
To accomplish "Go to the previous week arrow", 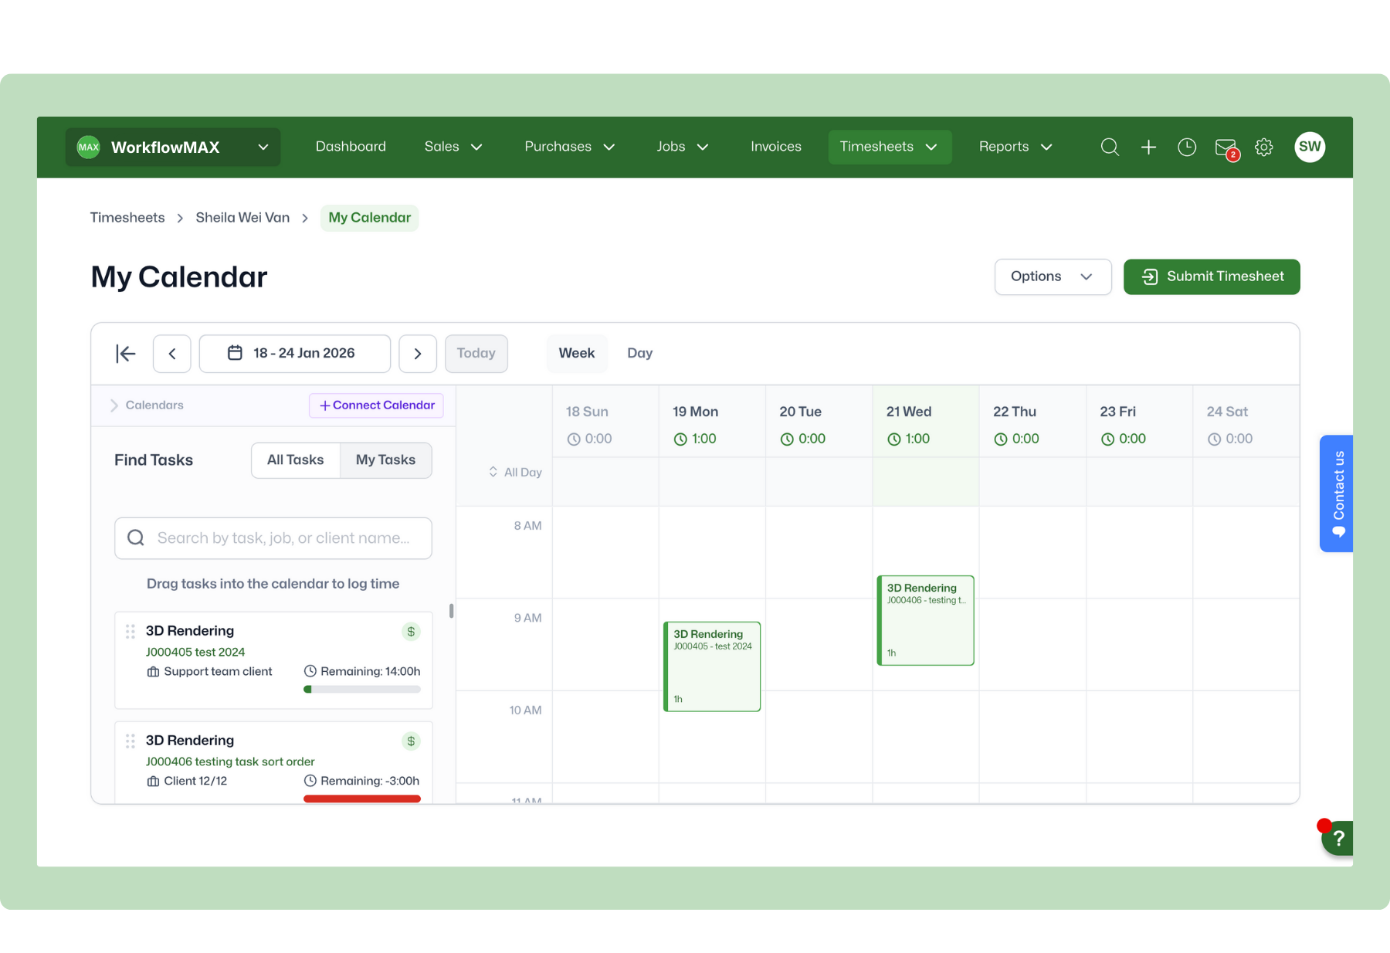I will (172, 354).
